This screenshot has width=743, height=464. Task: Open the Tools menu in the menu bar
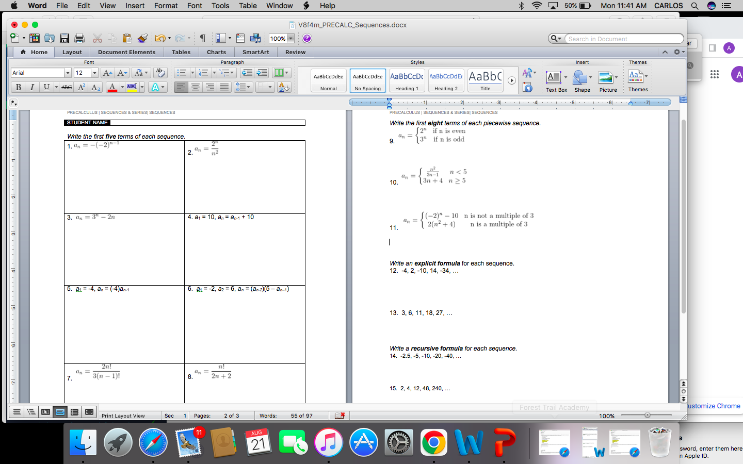tap(220, 6)
